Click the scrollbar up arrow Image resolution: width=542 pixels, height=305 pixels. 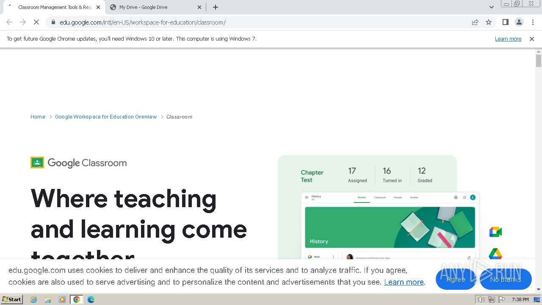point(539,51)
